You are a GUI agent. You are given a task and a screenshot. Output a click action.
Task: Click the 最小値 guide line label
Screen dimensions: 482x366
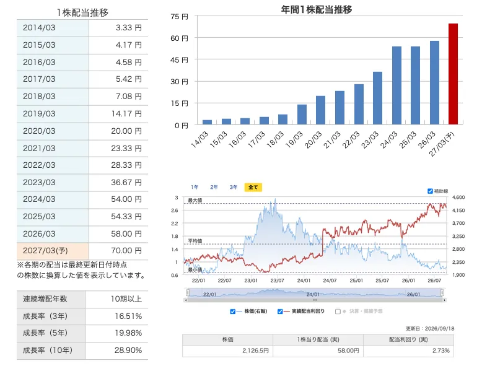click(x=195, y=269)
